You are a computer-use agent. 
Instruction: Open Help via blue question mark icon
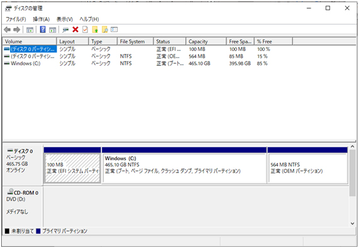click(43, 30)
